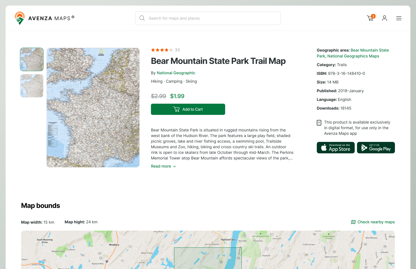Open the shopping cart icon

[x=371, y=18]
